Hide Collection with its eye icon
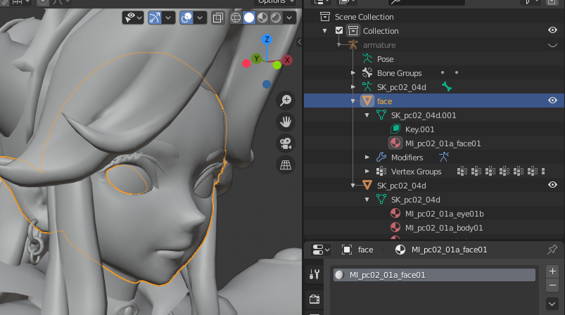The height and width of the screenshot is (315, 565). point(552,30)
